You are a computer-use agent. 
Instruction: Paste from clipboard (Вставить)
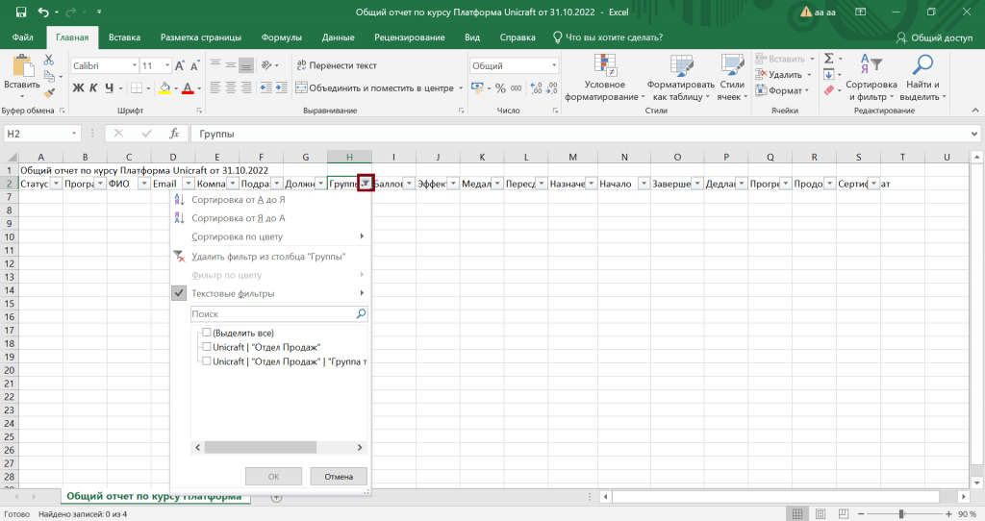(22, 75)
